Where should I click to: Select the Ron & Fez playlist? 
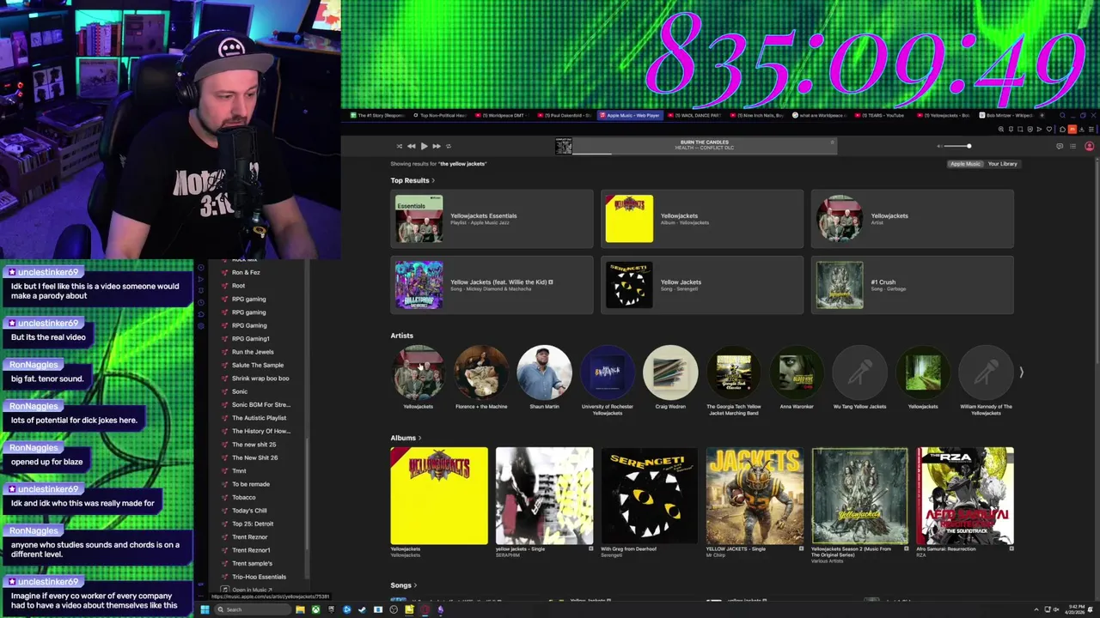pos(246,272)
